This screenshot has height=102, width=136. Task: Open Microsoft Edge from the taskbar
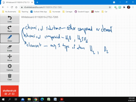pos(42,99)
